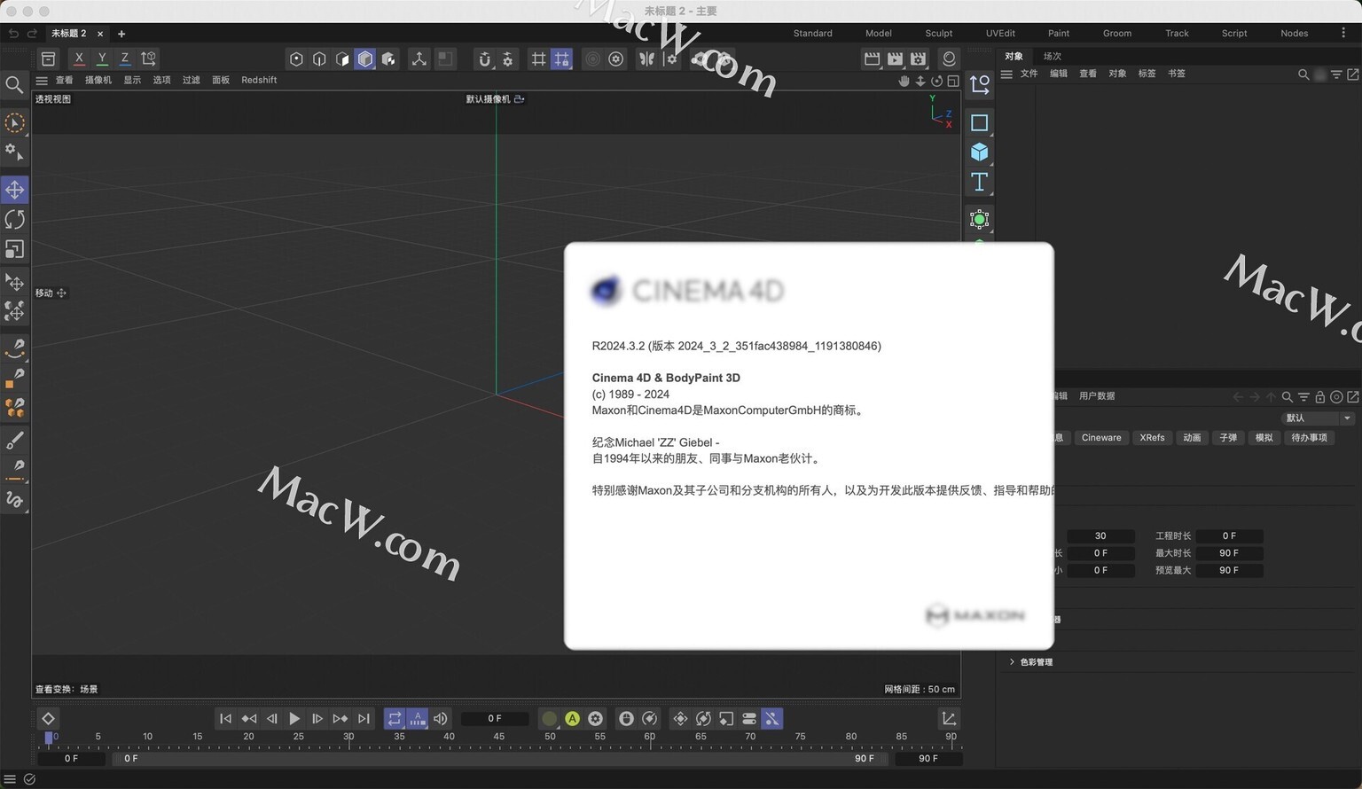Click the viewport pan hand icon
The height and width of the screenshot is (789, 1362).
point(904,81)
